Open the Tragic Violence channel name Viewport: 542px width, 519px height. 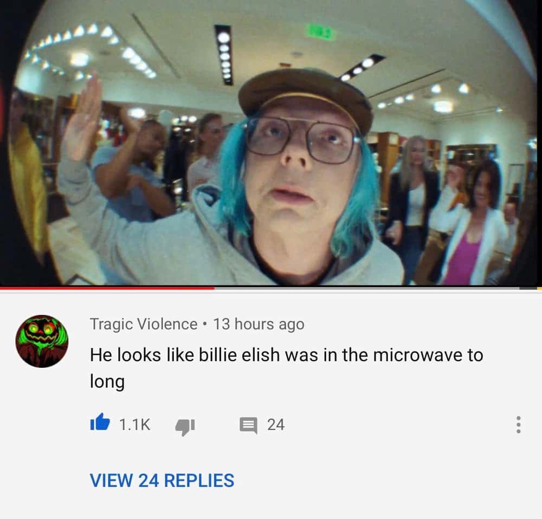[144, 324]
